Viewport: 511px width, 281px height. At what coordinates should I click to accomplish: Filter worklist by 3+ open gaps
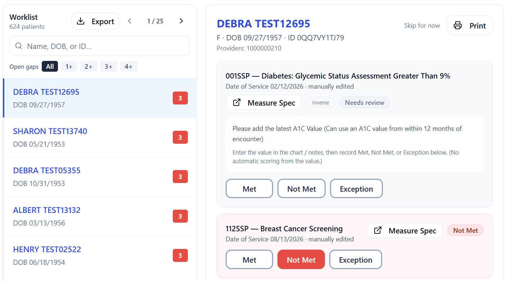[x=109, y=67]
